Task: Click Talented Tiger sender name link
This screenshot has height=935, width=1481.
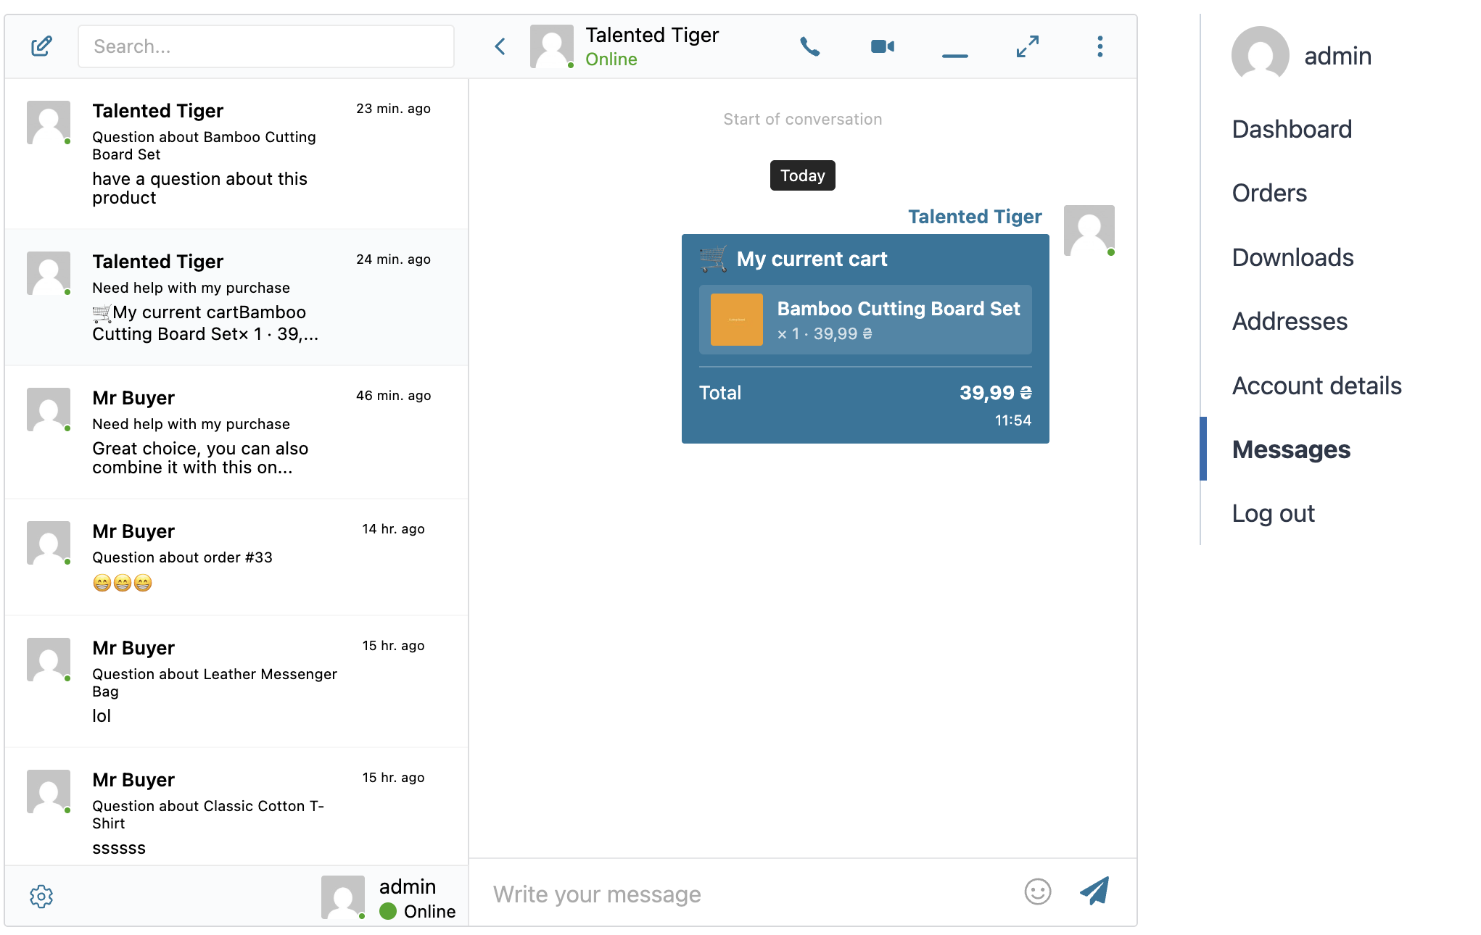Action: click(x=974, y=217)
